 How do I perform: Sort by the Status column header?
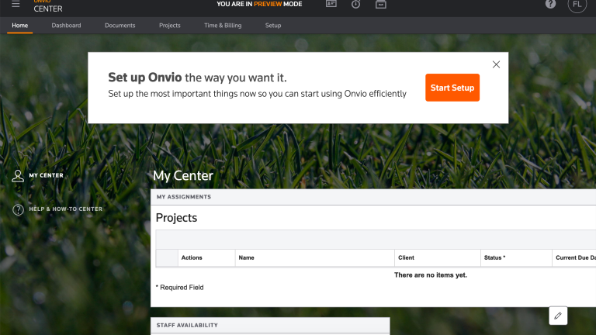tap(494, 257)
